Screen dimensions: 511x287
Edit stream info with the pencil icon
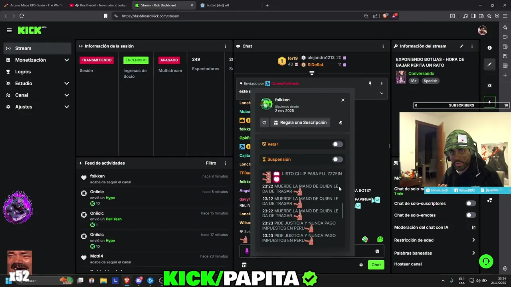[462, 46]
